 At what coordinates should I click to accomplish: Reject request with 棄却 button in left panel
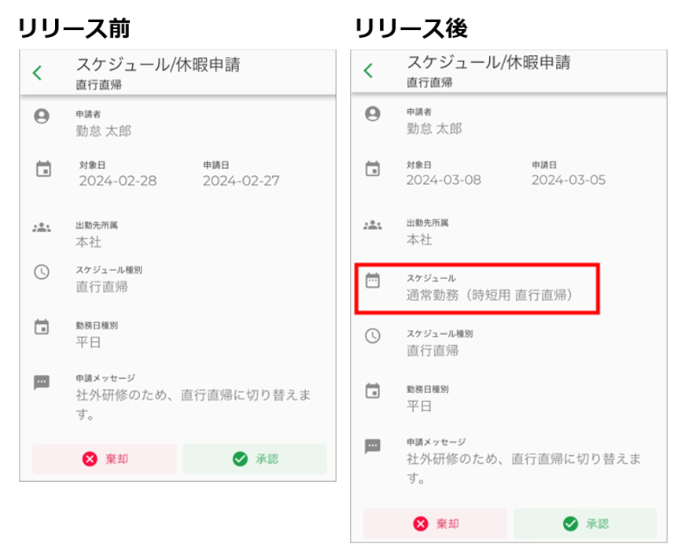coord(105,459)
